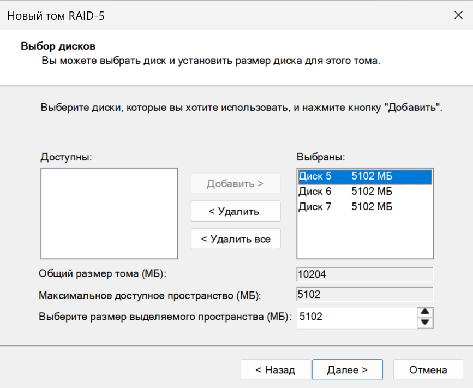Click the "Выбор дисков" heading
Viewport: 473px width, 388px height.
click(x=58, y=46)
